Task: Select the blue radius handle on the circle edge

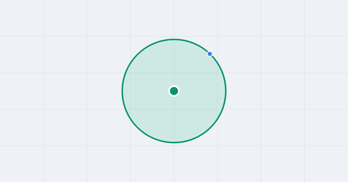Action: pyautogui.click(x=210, y=54)
